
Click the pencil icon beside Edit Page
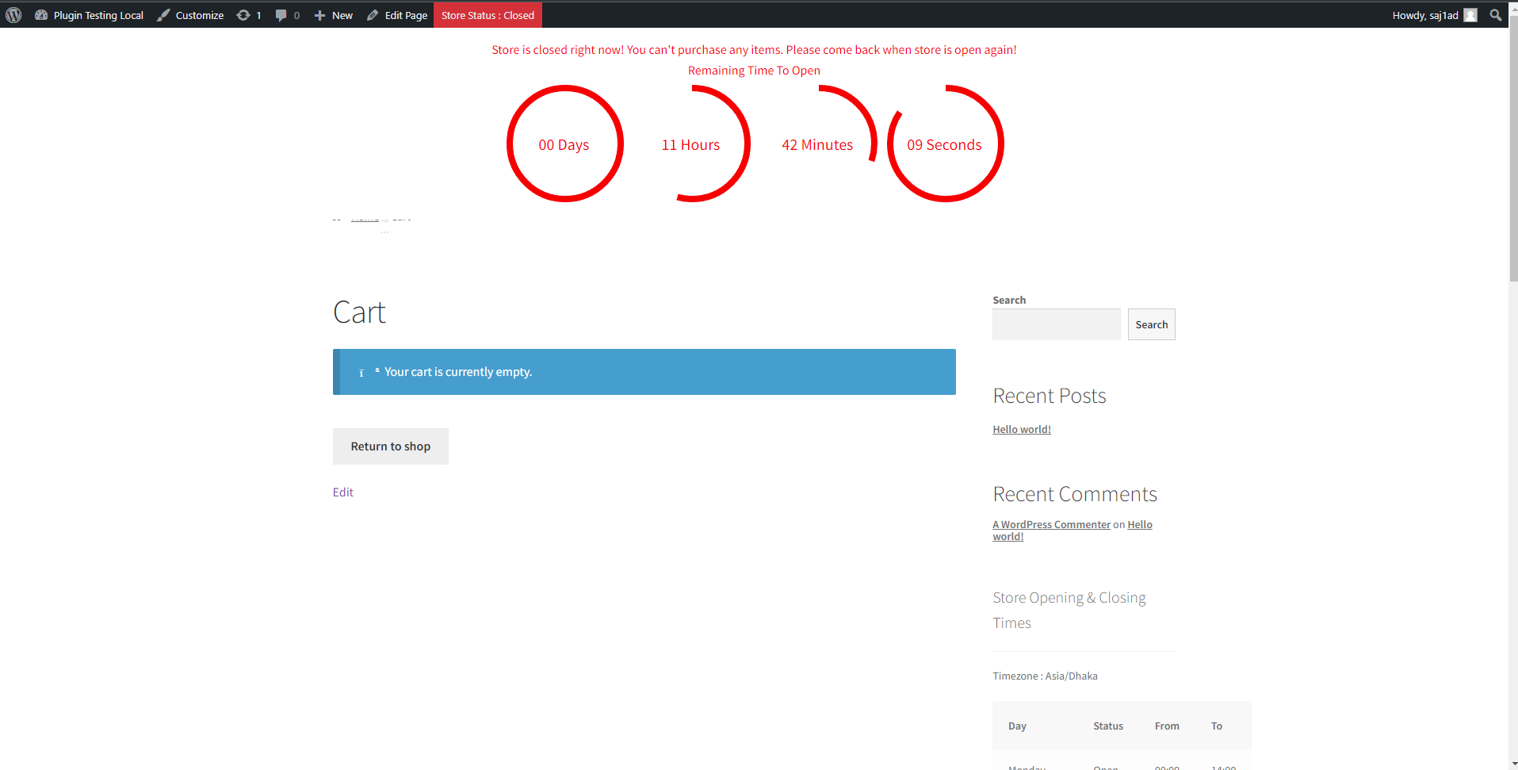(x=373, y=15)
